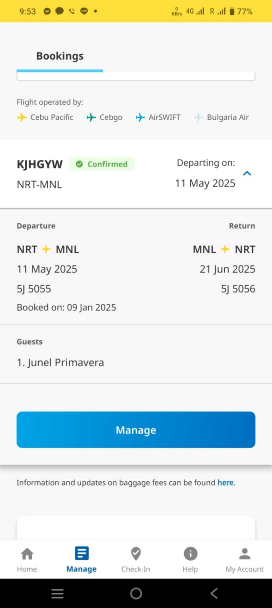Tap the AirSWIFT blue plane icon
Screen dimensions: 272x608
tap(140, 117)
